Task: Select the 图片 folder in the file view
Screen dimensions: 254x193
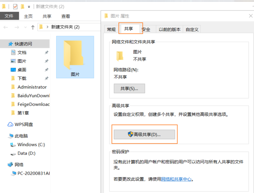Action: click(75, 57)
